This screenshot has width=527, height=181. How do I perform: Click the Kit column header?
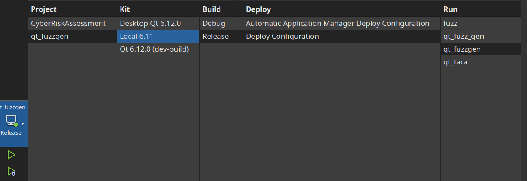(125, 9)
